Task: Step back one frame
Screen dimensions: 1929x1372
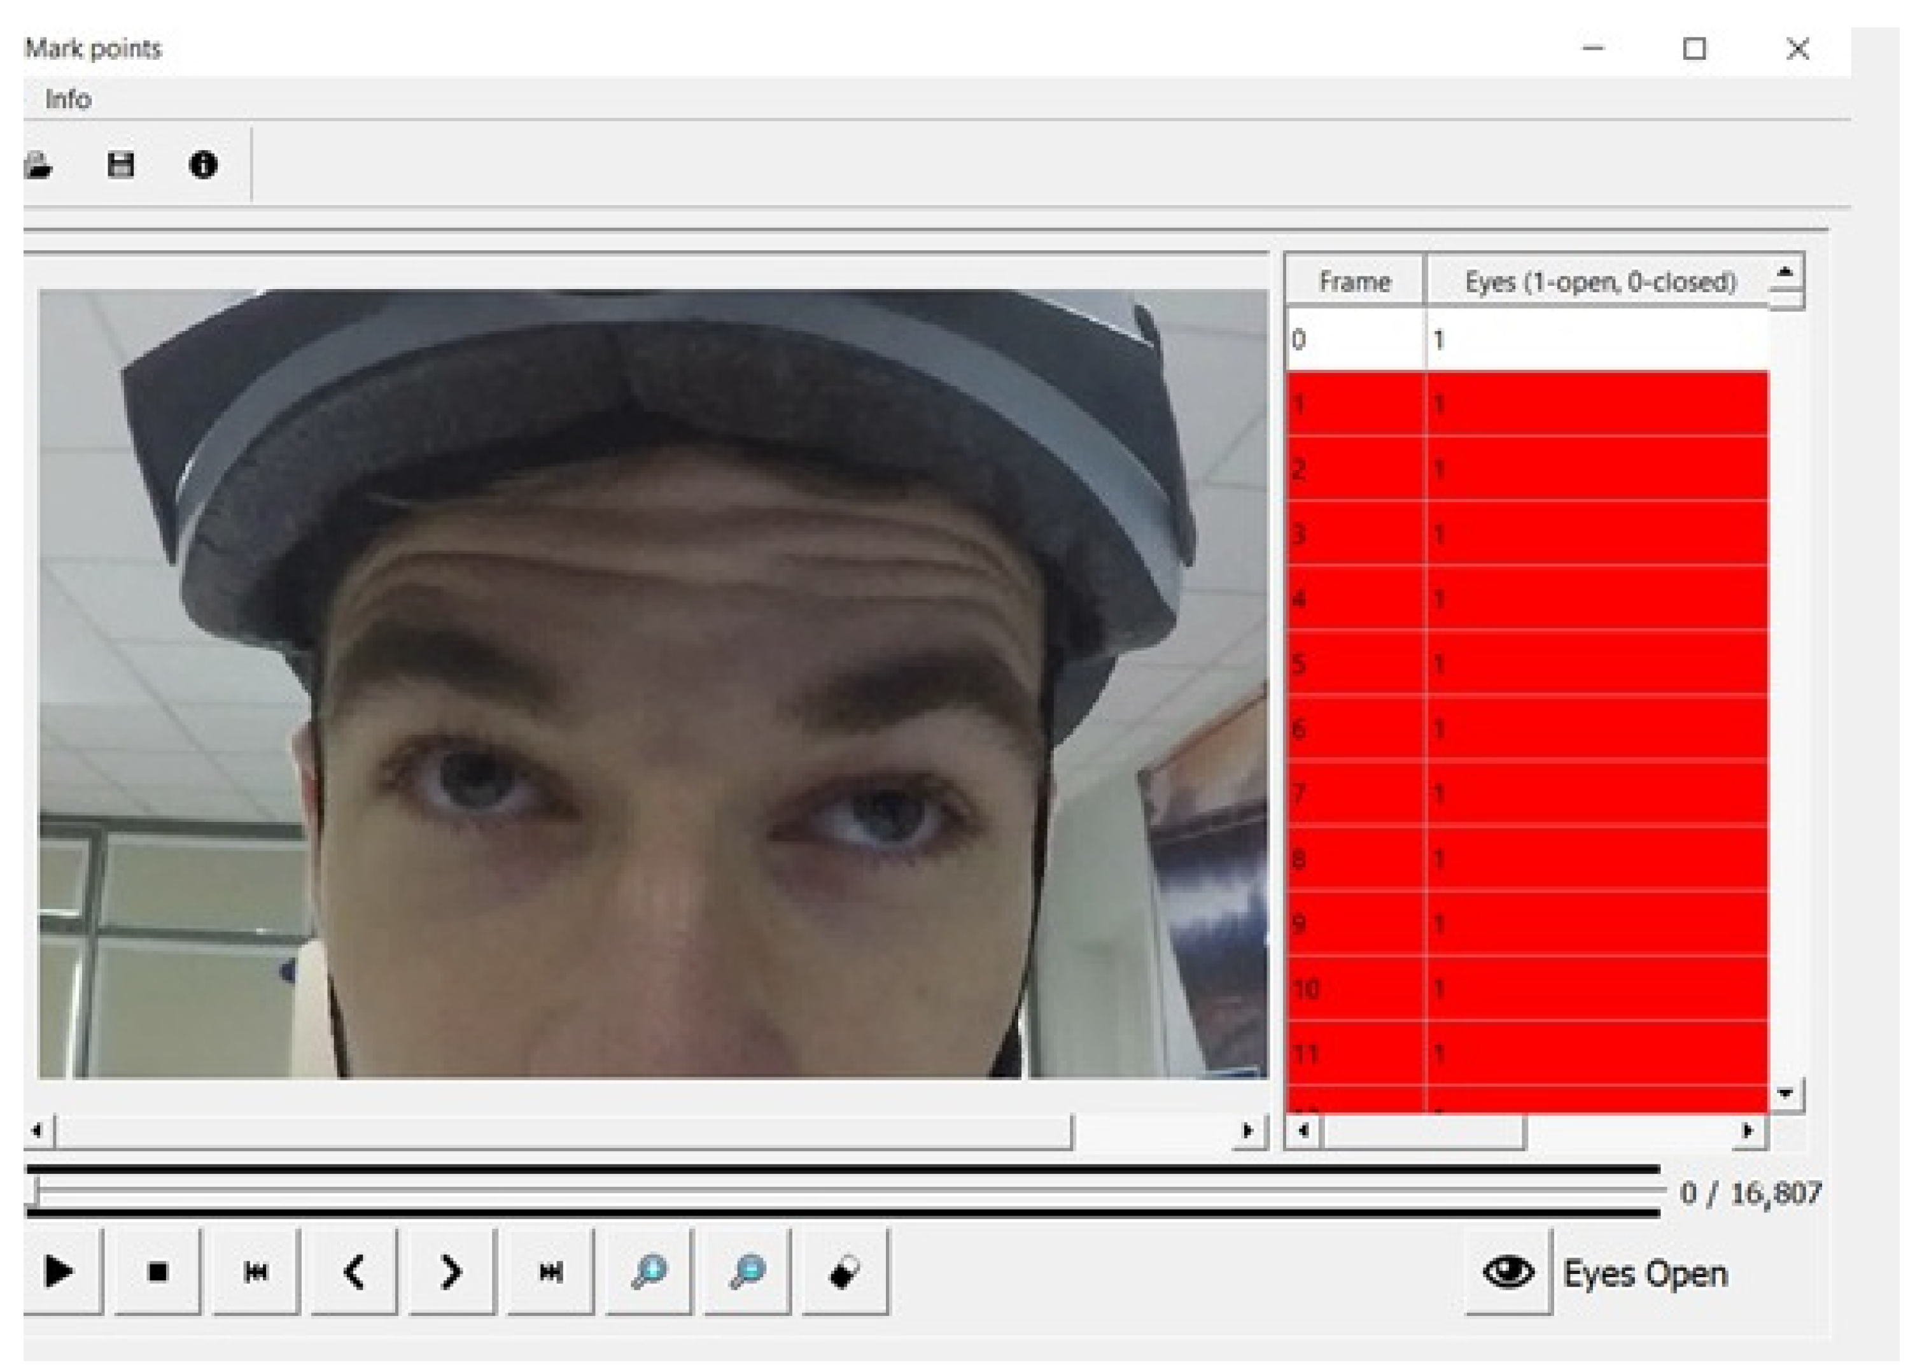Action: [x=354, y=1271]
